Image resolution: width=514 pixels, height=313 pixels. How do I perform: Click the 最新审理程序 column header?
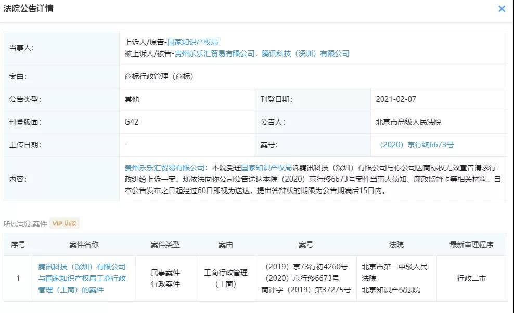coord(471,244)
